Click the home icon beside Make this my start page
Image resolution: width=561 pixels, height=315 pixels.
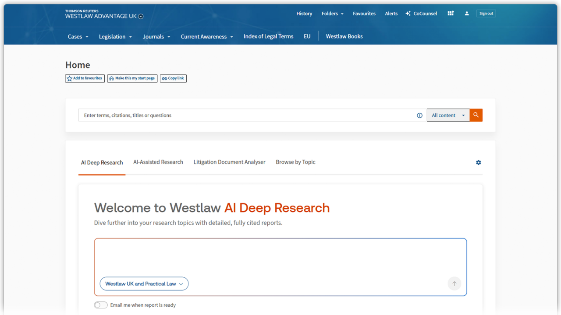point(111,78)
